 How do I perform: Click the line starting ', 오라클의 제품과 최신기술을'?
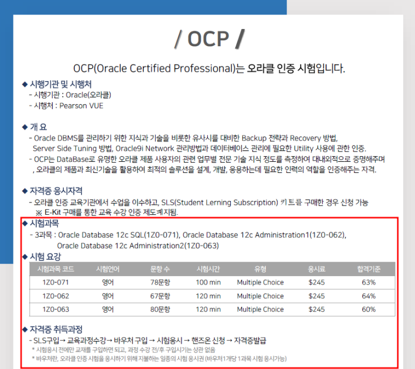tap(205, 170)
